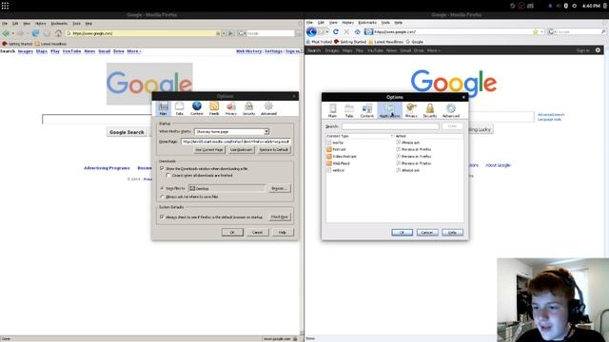Click Cancel in left Options dialog
The height and width of the screenshot is (342, 609).
click(257, 232)
